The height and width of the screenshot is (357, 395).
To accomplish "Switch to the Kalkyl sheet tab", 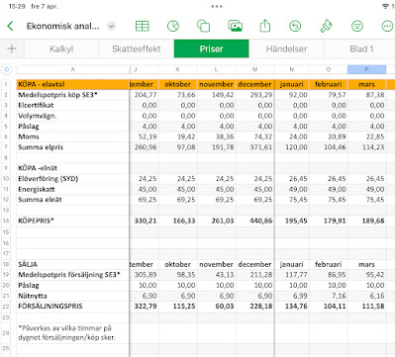I will click(61, 48).
